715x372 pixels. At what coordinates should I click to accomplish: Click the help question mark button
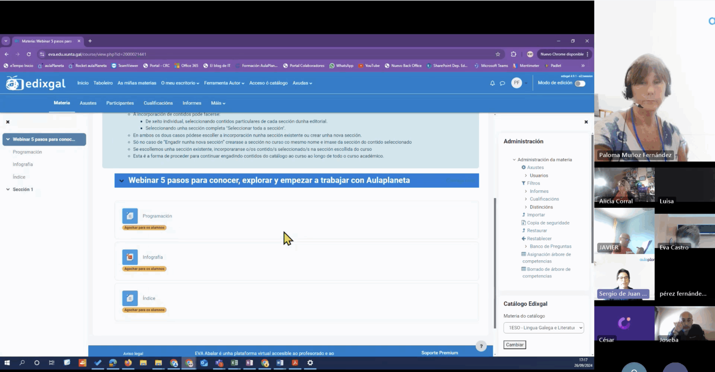coord(481,346)
